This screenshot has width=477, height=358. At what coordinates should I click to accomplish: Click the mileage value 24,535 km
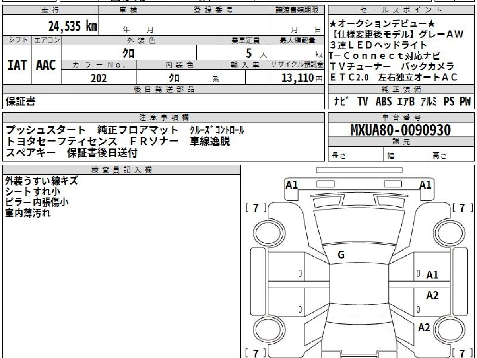(x=73, y=26)
